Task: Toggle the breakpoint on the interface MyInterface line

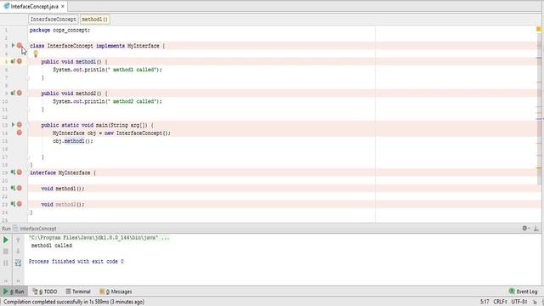Action: [20, 172]
